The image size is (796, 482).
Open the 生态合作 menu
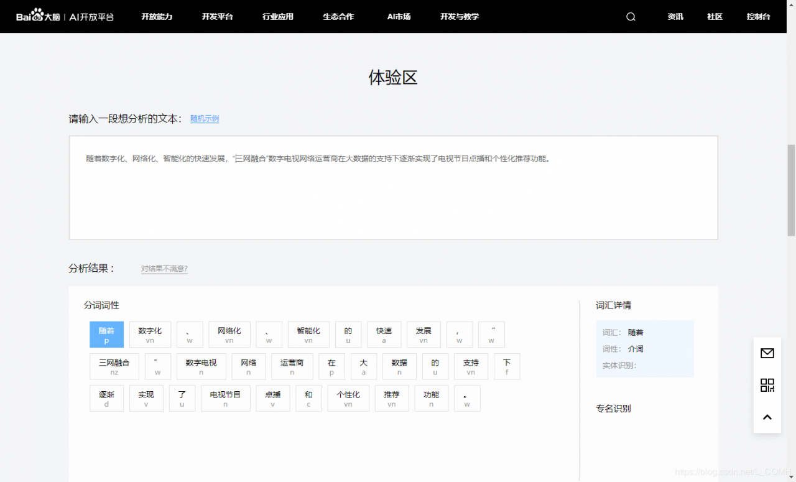point(338,17)
